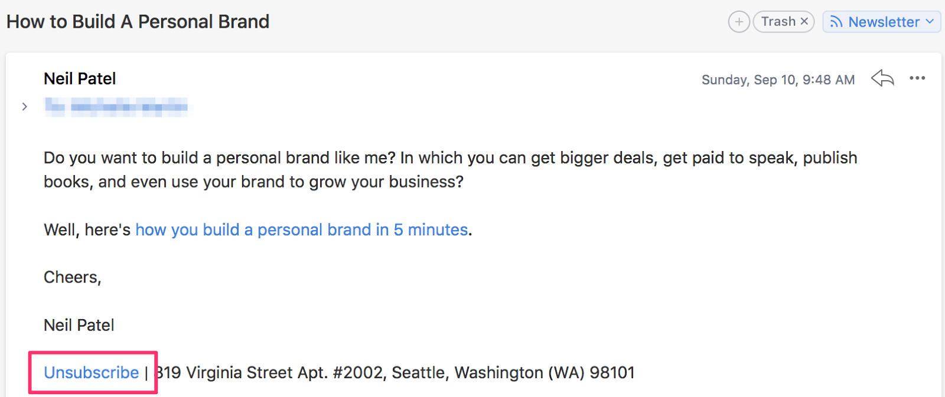This screenshot has width=945, height=397.
Task: Click the Virginia Street address text
Action: [x=395, y=372]
